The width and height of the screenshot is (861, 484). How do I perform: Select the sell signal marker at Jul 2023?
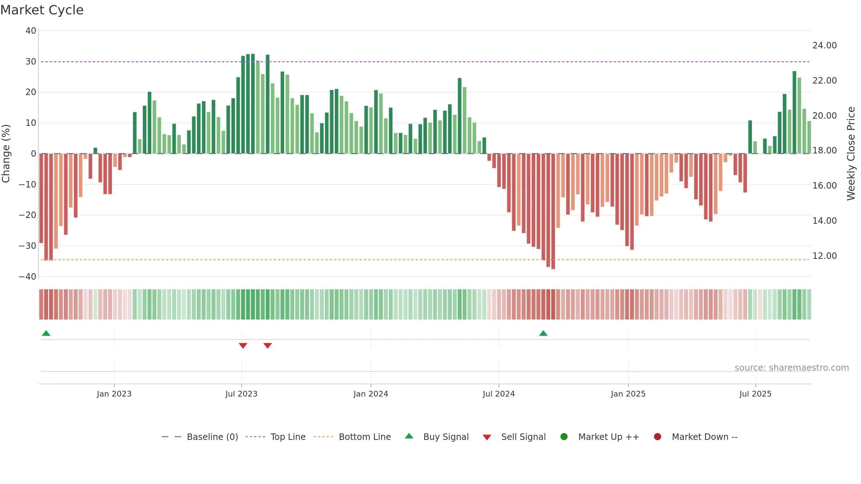(x=243, y=346)
